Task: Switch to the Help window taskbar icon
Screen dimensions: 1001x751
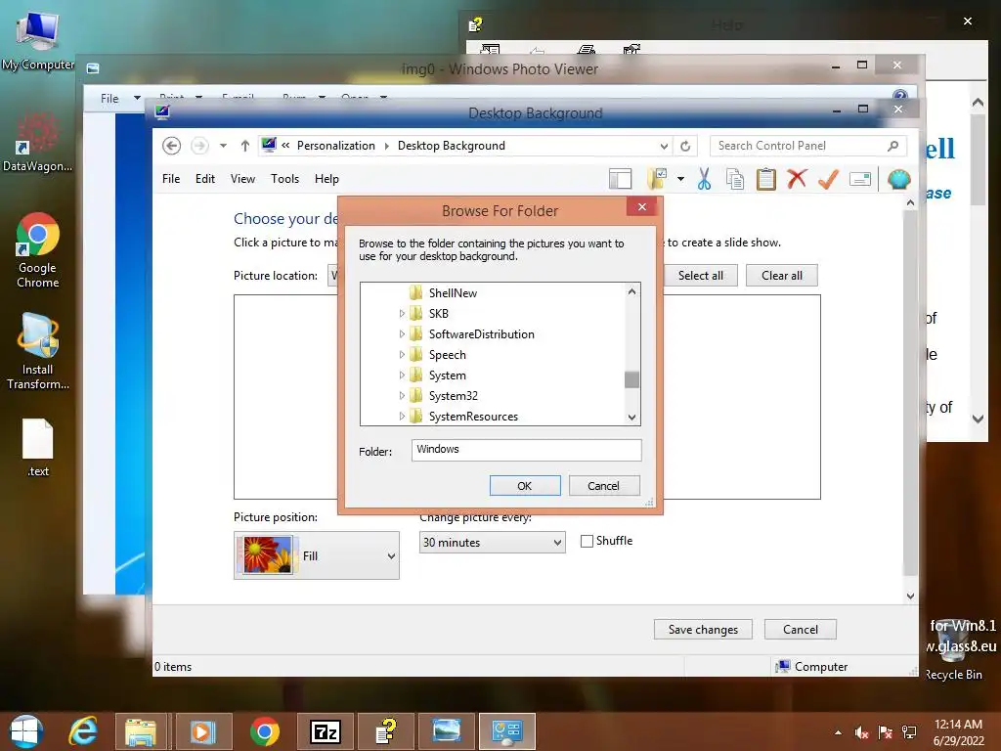Action: pyautogui.click(x=385, y=731)
